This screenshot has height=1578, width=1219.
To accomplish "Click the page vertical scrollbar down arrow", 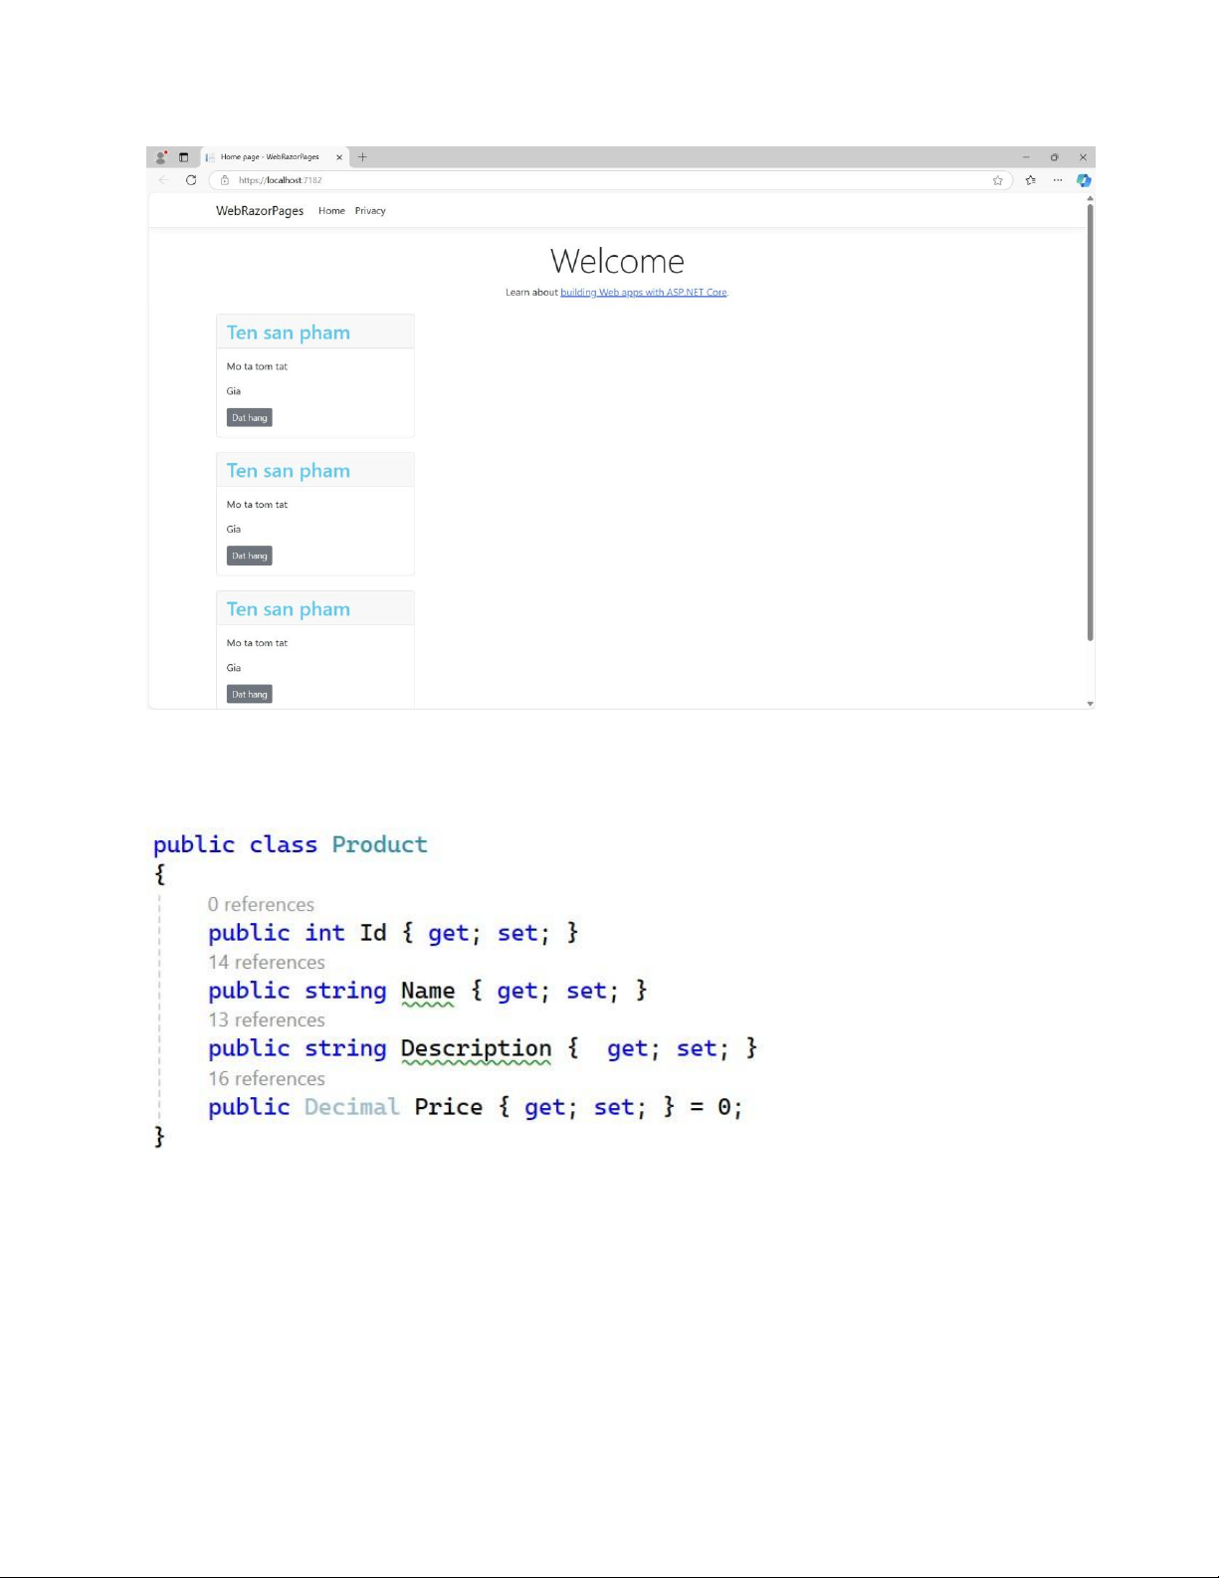I will 1090,704.
